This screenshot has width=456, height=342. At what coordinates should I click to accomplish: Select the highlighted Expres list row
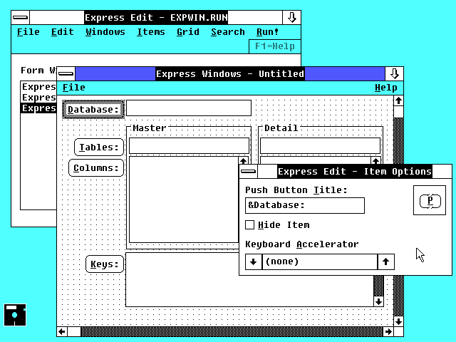coord(38,108)
